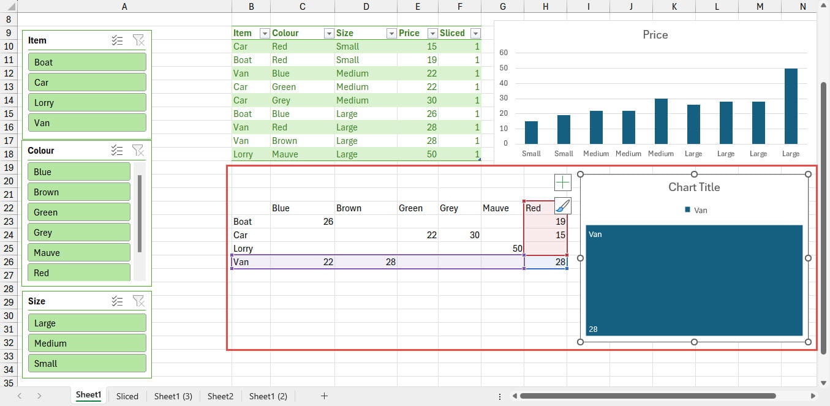The image size is (830, 406).
Task: Clear the filter on the Item slicer
Action: (138, 40)
